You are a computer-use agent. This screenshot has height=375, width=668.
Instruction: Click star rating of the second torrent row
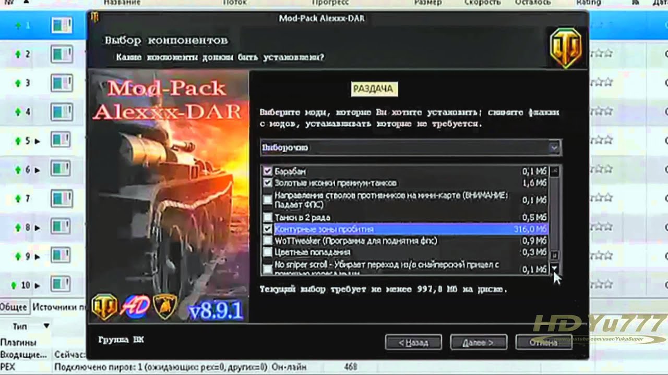[x=601, y=53]
